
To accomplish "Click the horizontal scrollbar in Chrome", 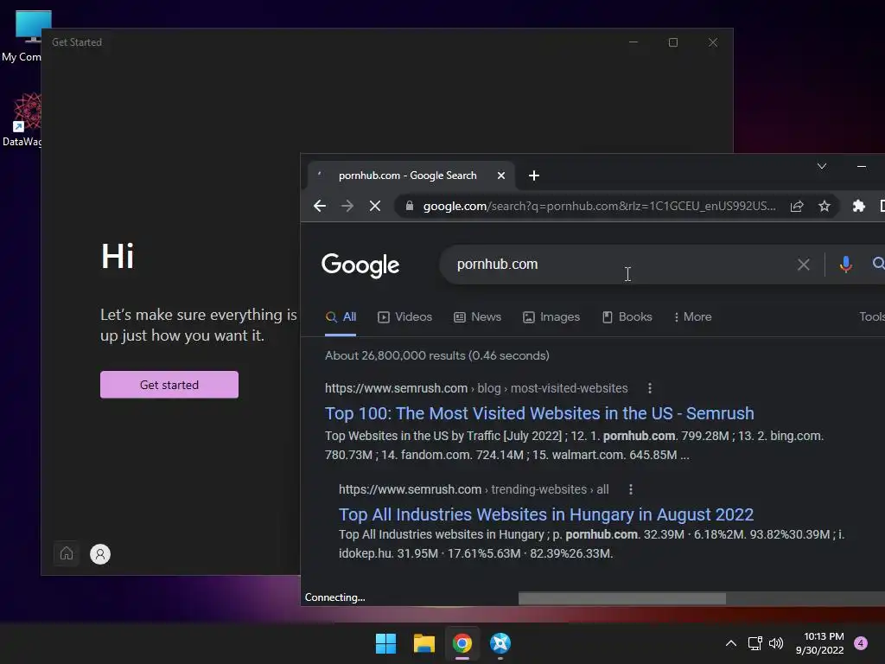I will [x=622, y=598].
